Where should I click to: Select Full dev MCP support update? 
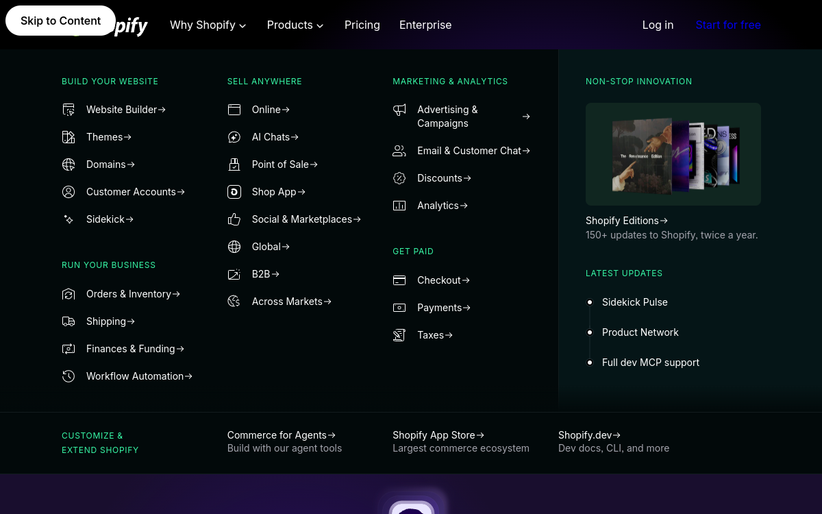click(651, 363)
